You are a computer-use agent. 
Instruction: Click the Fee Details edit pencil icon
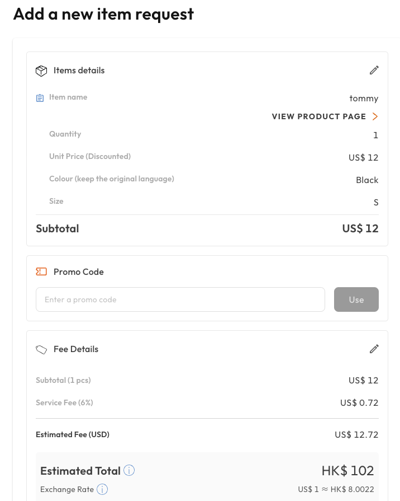374,349
